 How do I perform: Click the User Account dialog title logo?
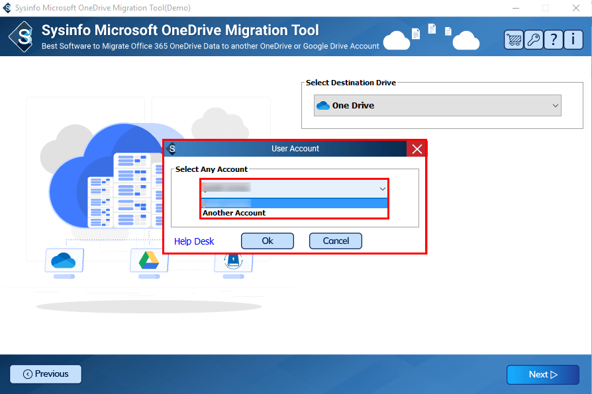click(x=172, y=149)
